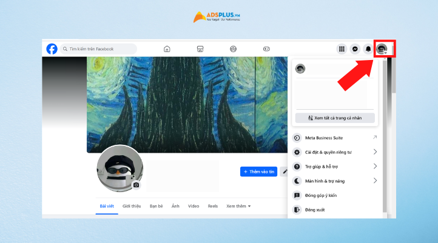Open the notifications bell
This screenshot has height=243, width=438.
click(368, 49)
